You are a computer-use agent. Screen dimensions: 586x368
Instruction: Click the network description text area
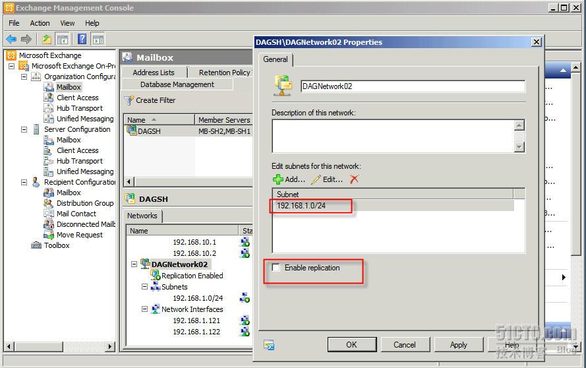click(393, 136)
